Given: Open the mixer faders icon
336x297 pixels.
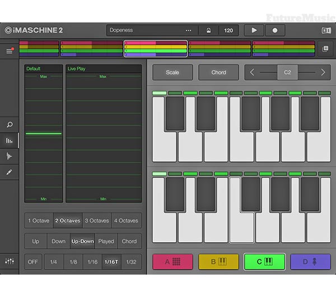Looking at the screenshot, I should point(10,261).
